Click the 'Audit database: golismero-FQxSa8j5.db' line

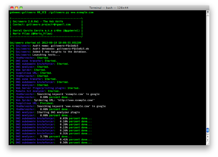click(x=49, y=49)
